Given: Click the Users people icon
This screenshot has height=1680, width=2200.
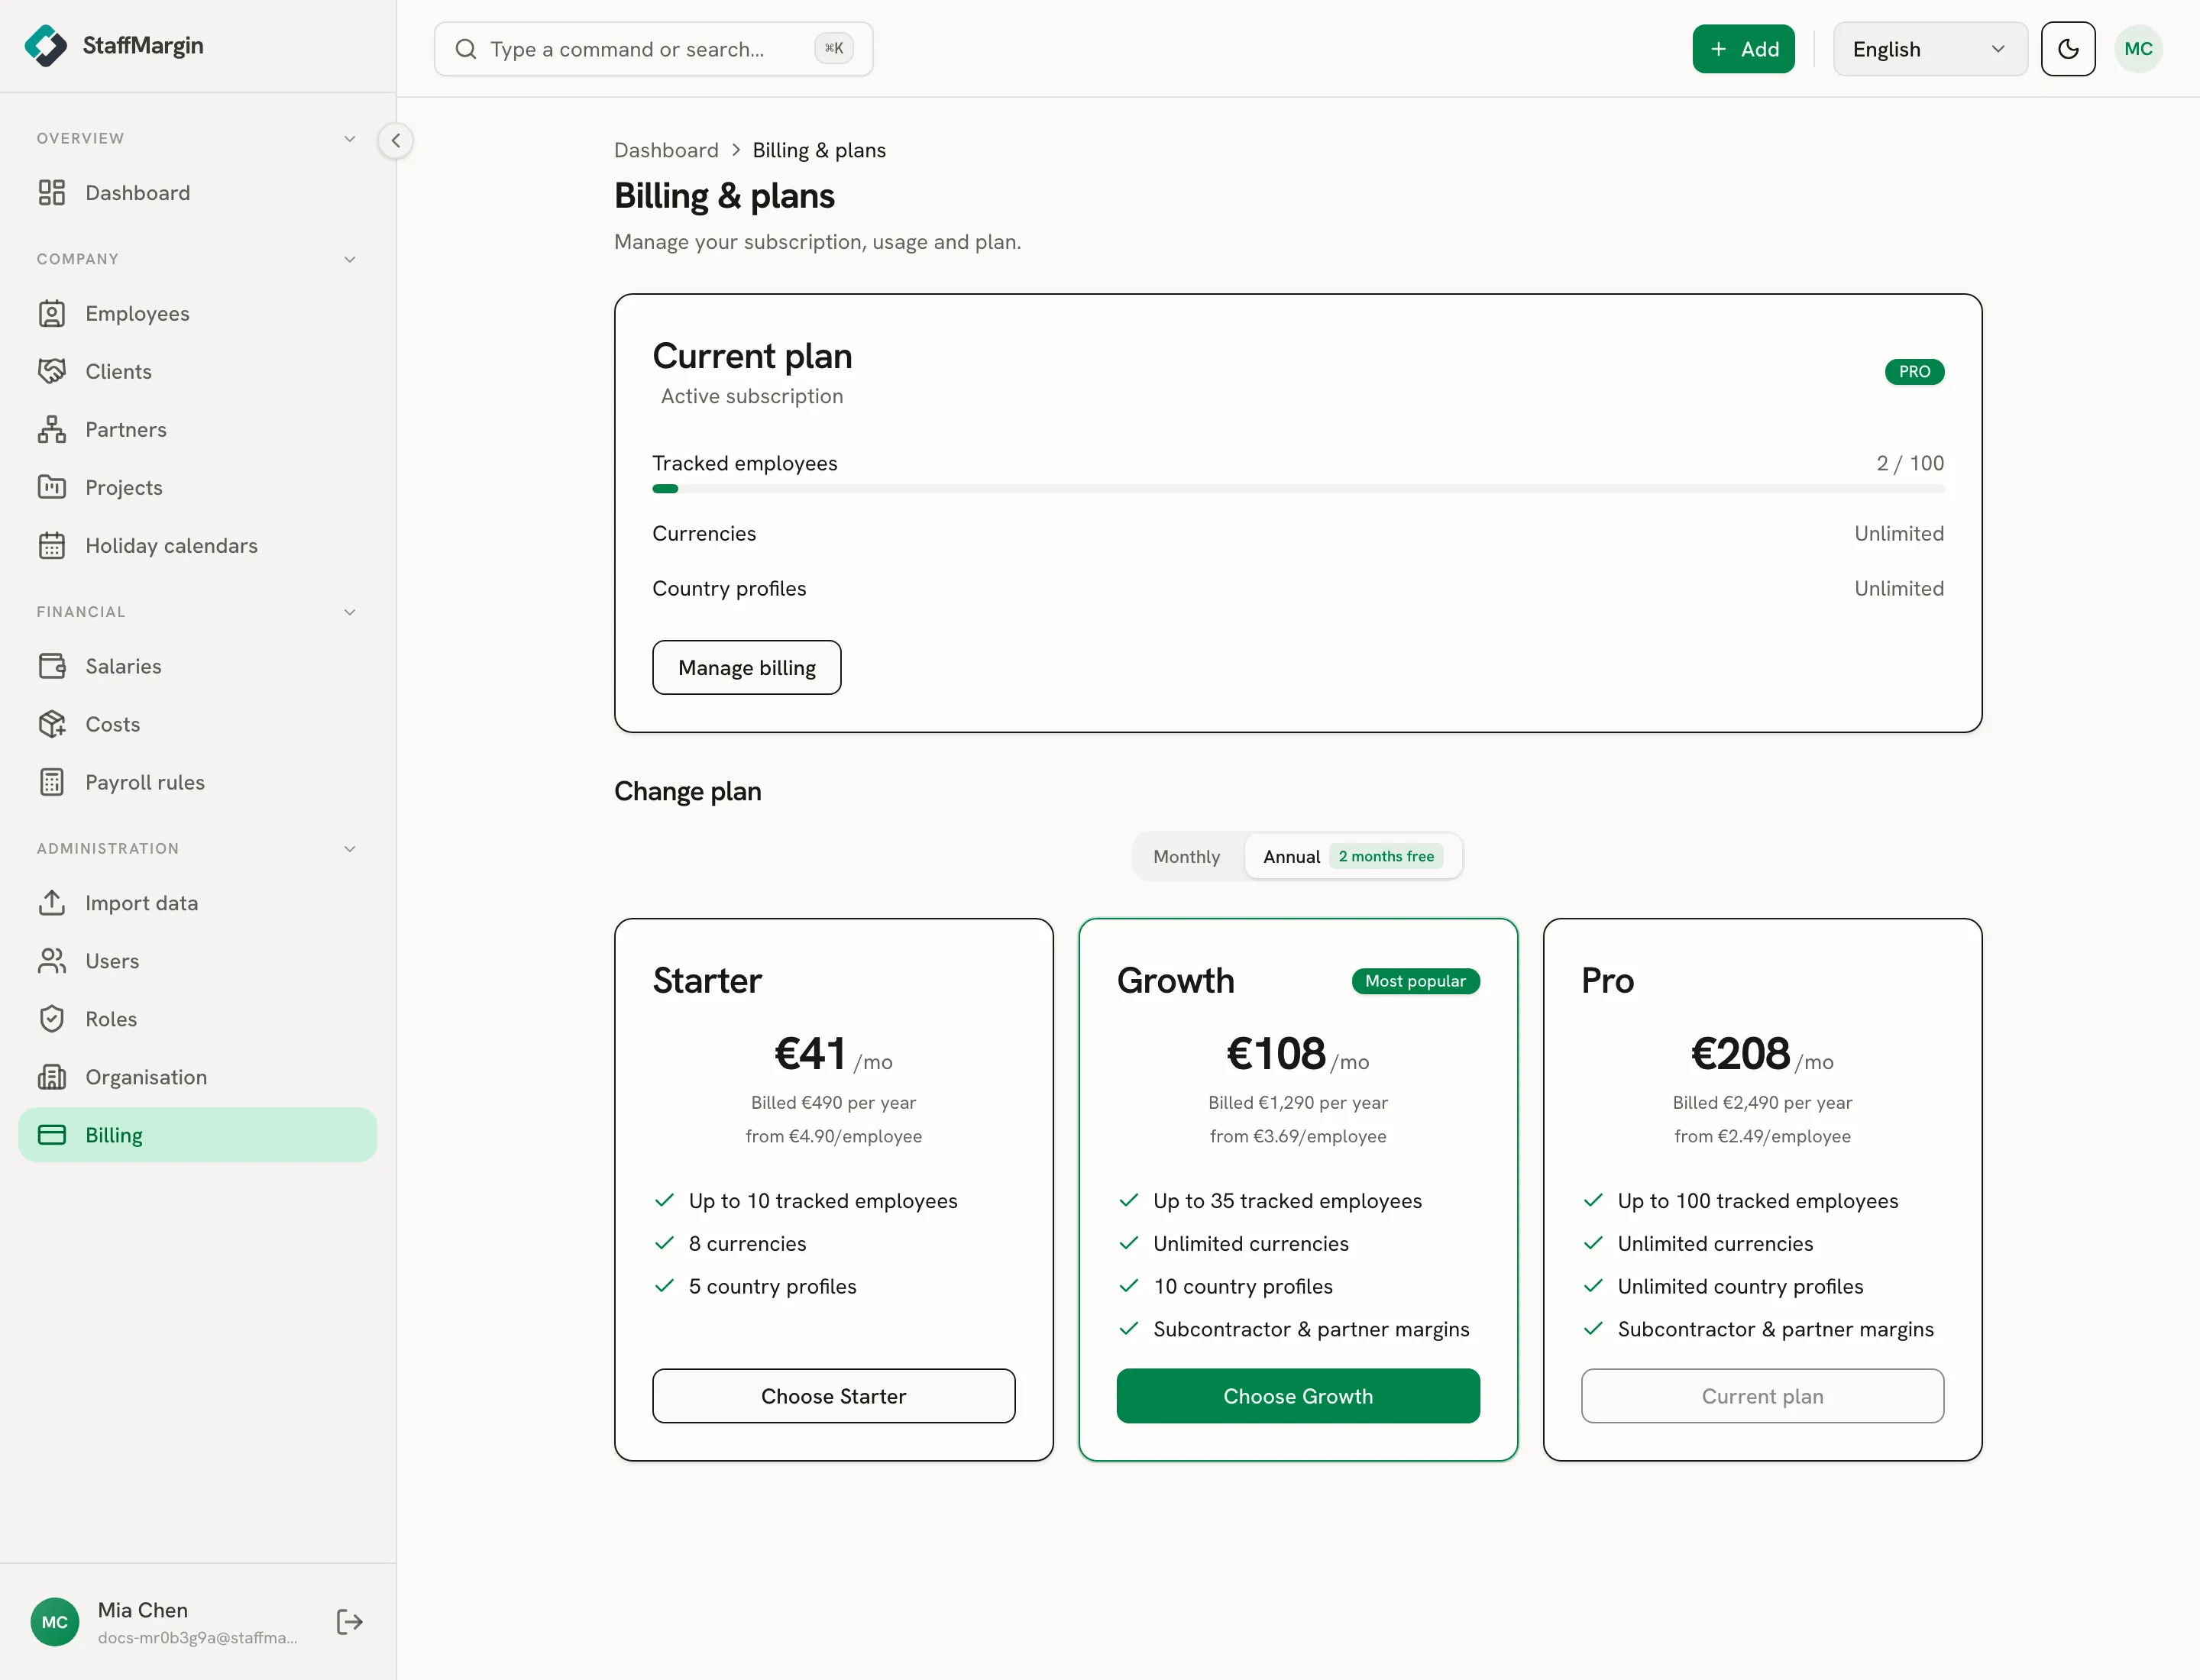Looking at the screenshot, I should 52,961.
